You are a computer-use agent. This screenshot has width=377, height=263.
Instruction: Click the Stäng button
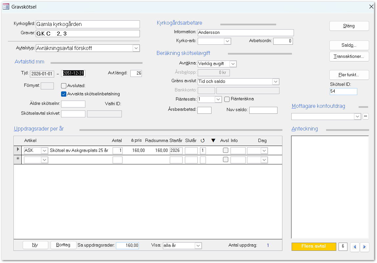coord(349,26)
